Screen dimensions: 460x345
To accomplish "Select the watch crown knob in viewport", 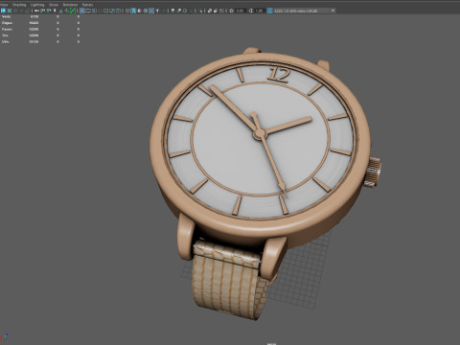I will [x=373, y=172].
